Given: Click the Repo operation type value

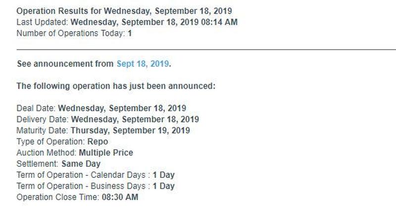Looking at the screenshot, I should [98, 142].
